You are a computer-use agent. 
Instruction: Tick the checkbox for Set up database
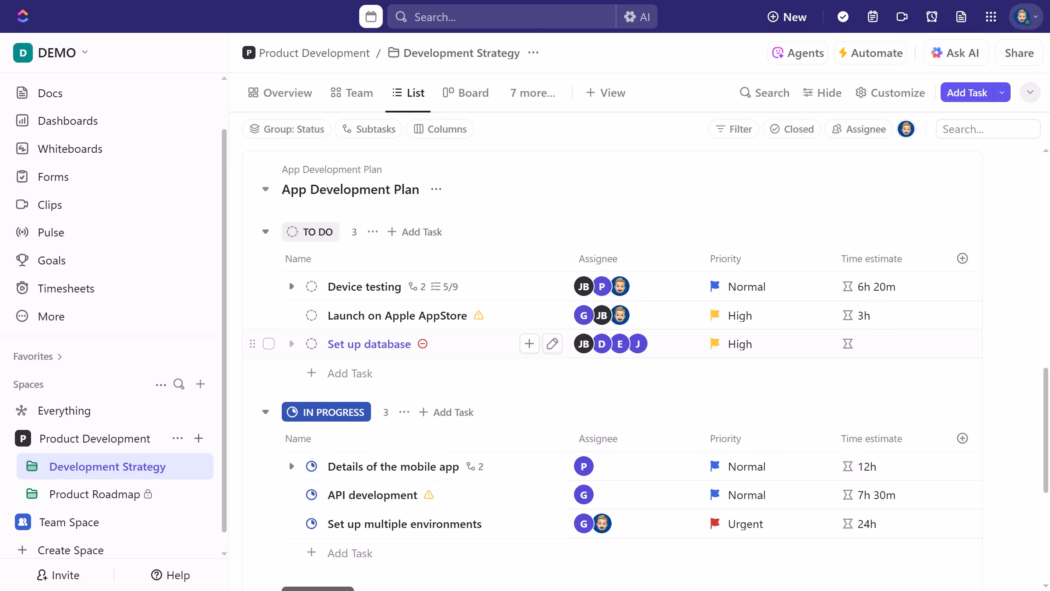269,344
